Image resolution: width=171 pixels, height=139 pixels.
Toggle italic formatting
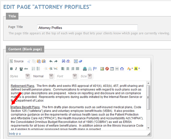point(16,69)
